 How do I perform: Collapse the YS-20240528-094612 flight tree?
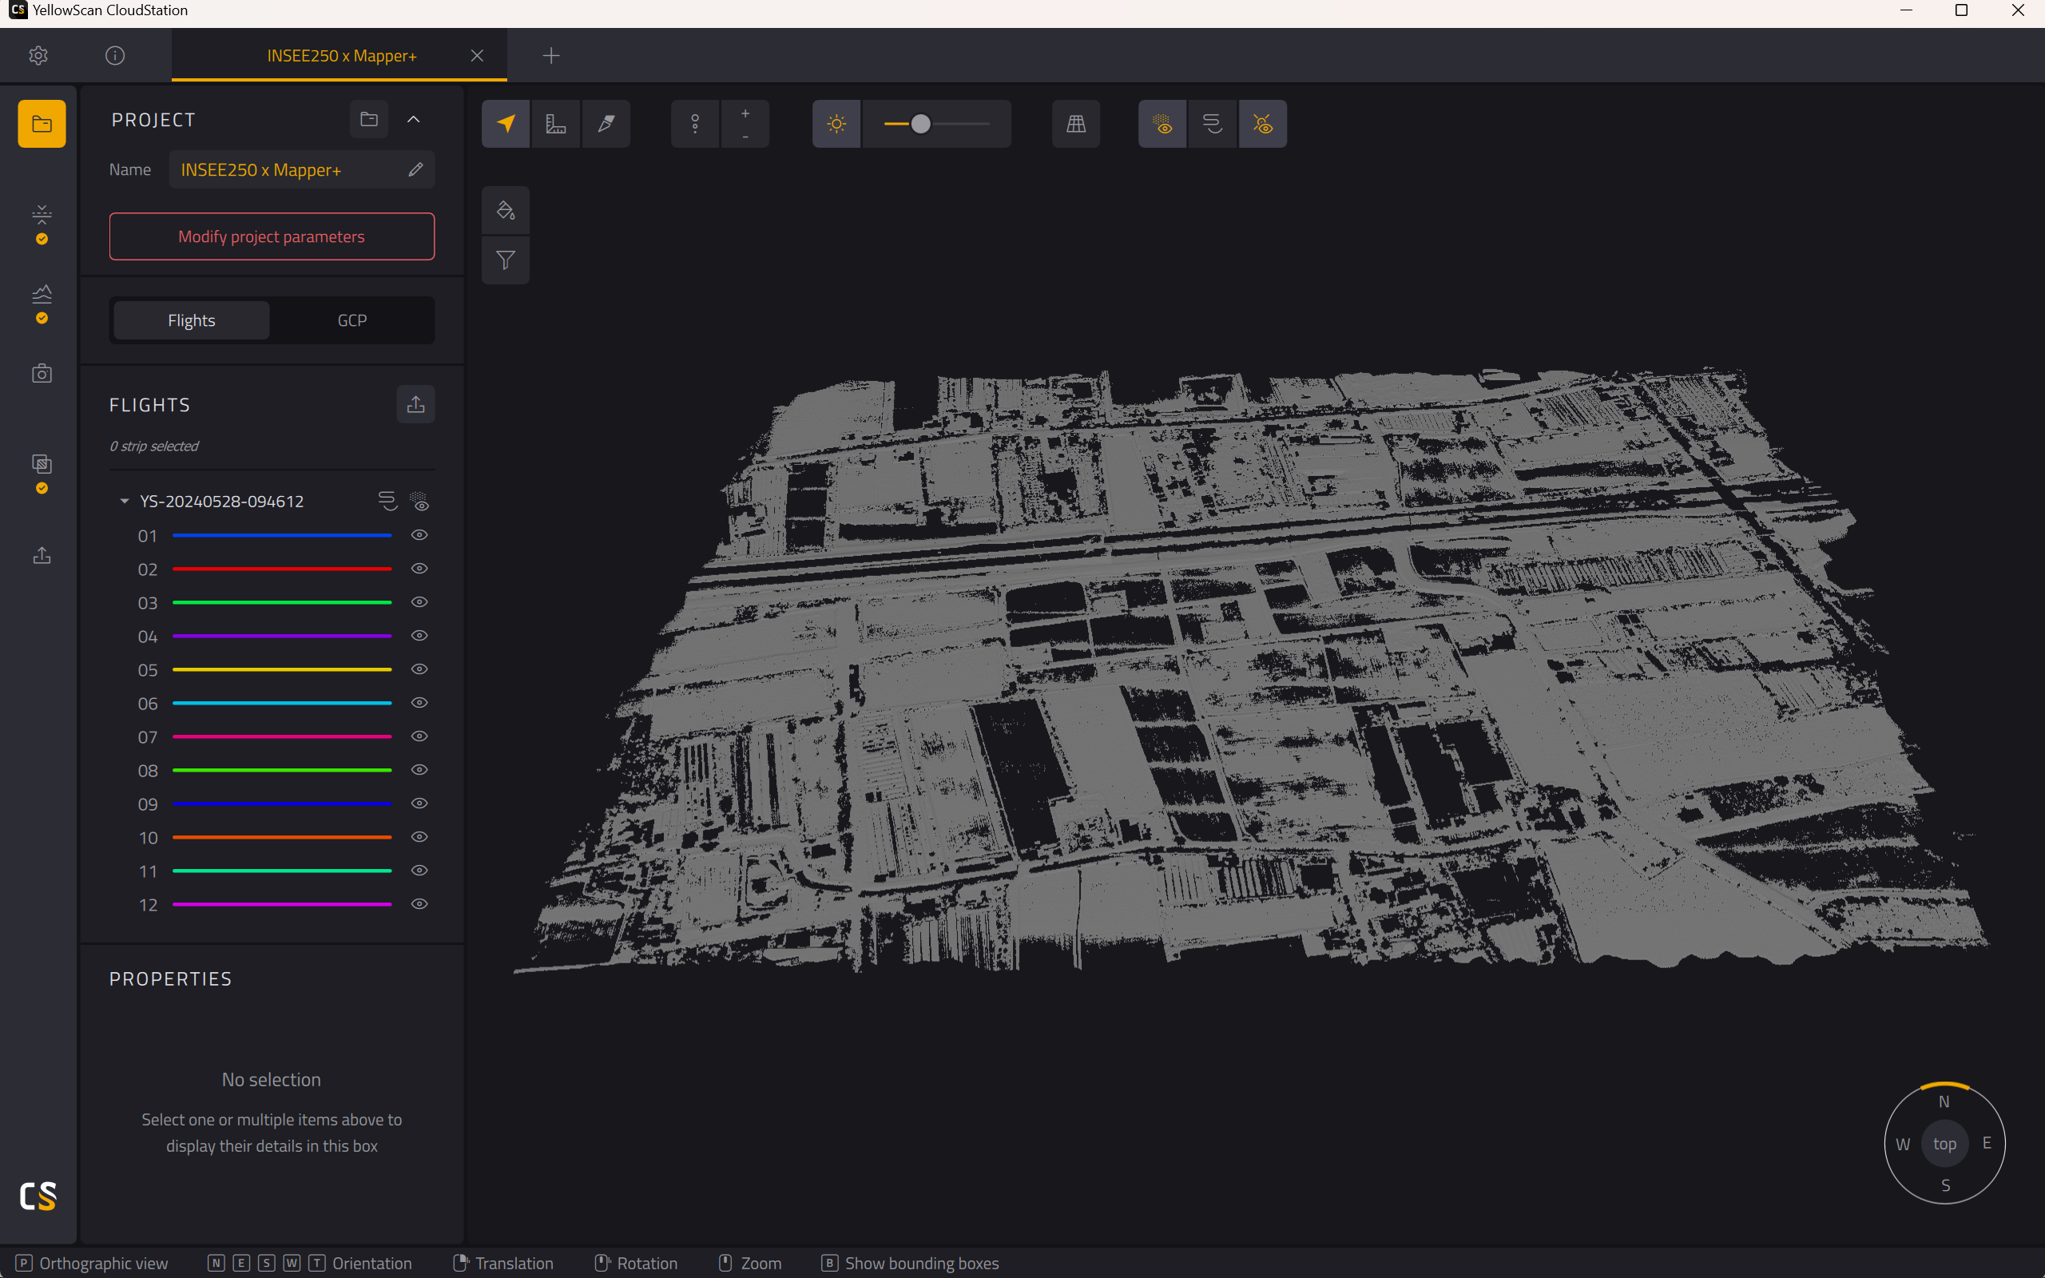[x=125, y=502]
